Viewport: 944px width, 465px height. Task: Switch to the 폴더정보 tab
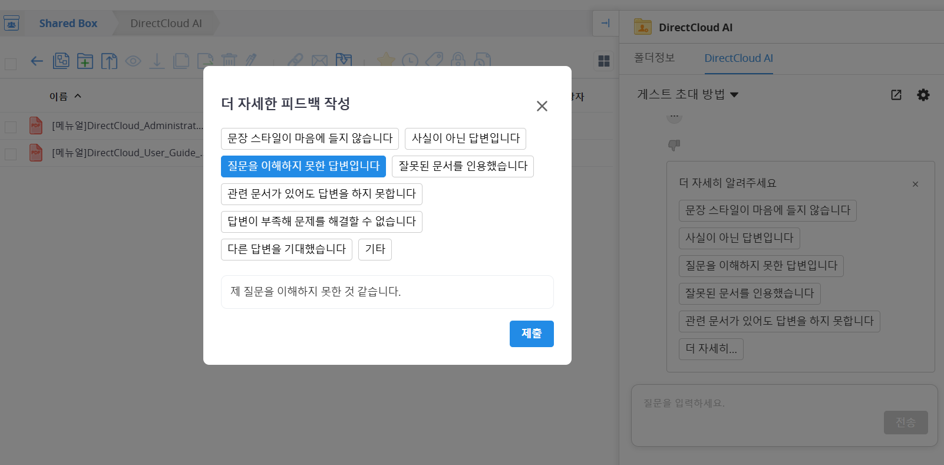[x=654, y=58]
